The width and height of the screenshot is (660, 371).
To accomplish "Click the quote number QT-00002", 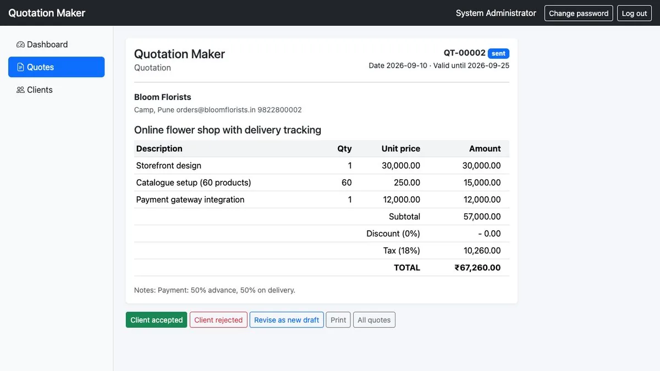I will (x=465, y=53).
